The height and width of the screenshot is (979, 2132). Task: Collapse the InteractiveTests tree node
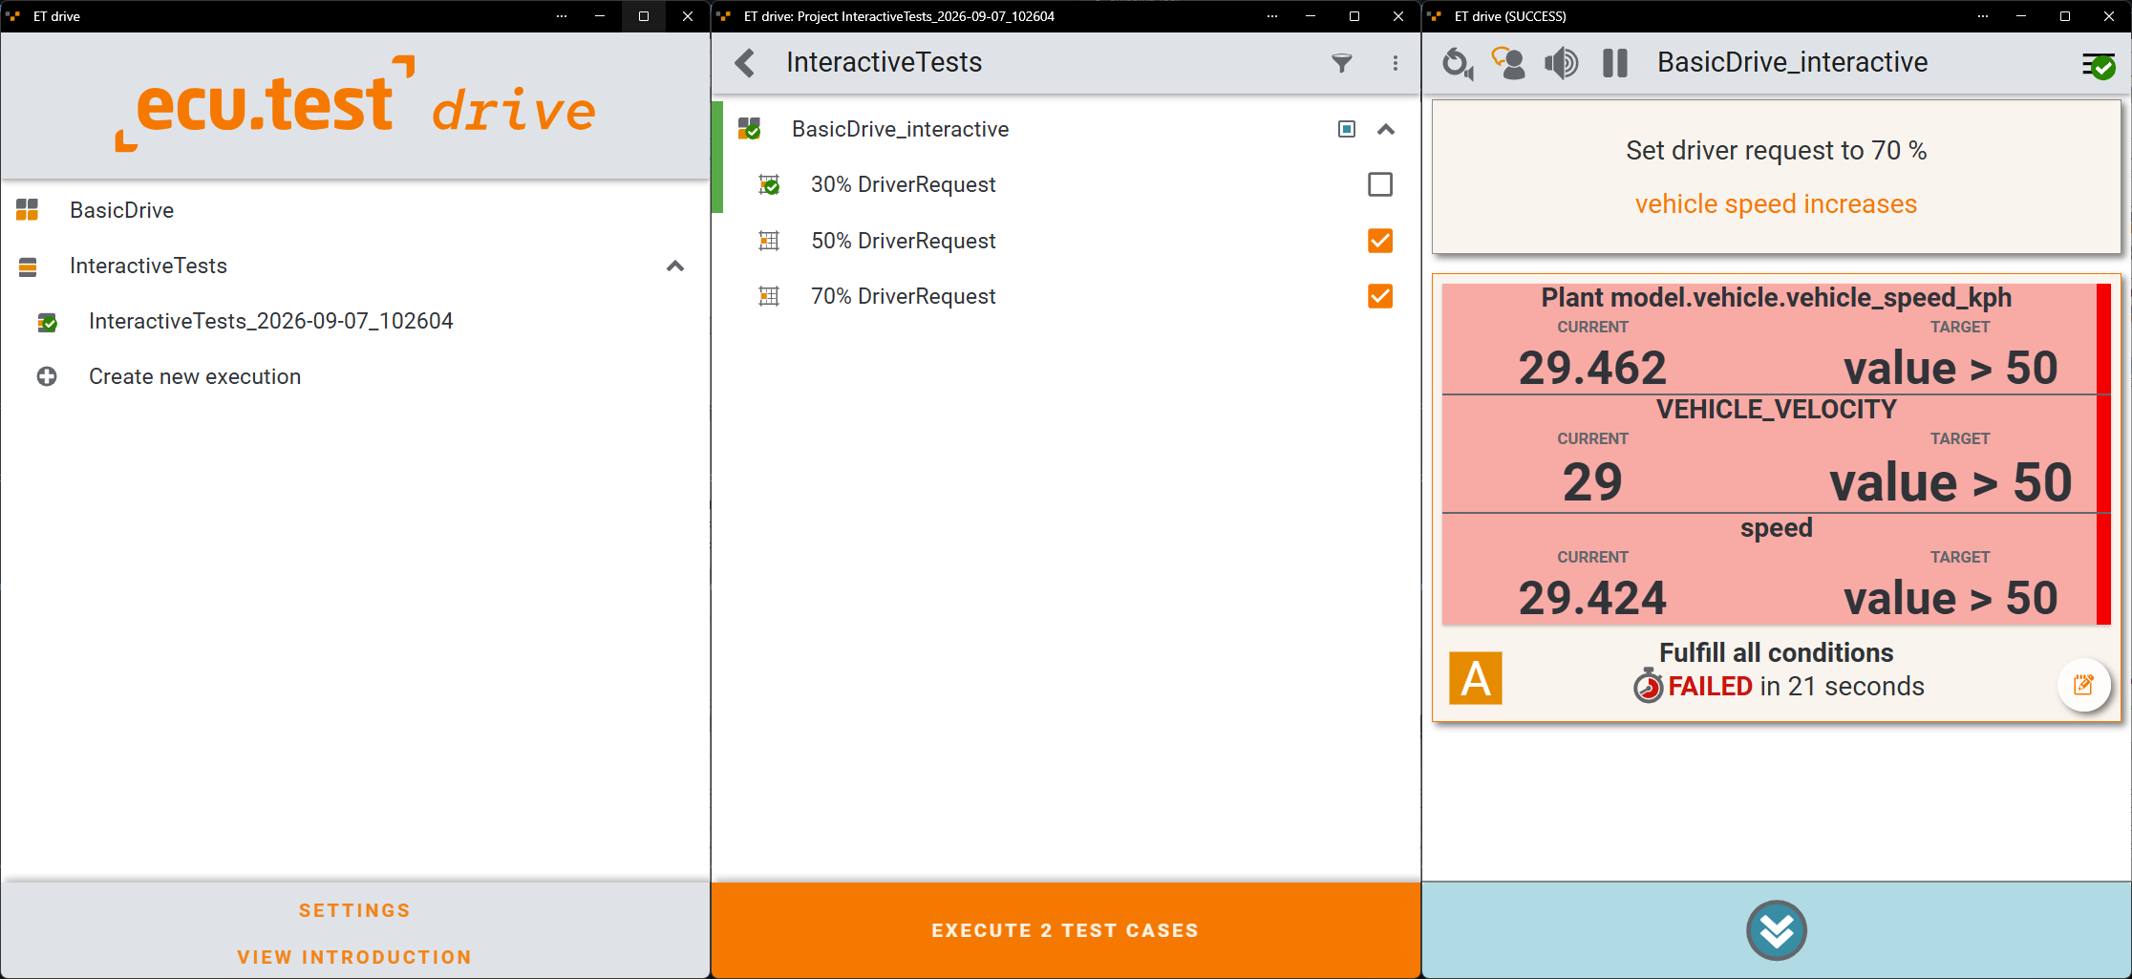click(x=675, y=266)
